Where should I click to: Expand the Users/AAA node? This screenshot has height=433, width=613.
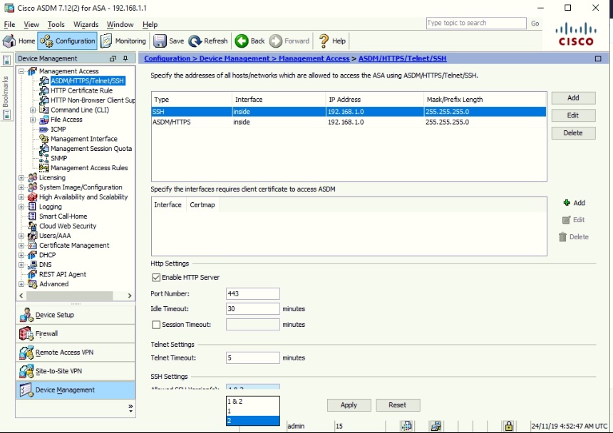coord(21,236)
